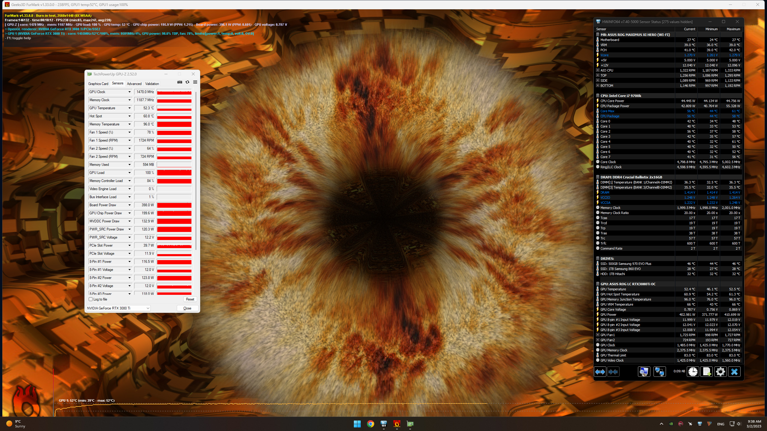Switch to the Graphics Card tab

(x=98, y=84)
